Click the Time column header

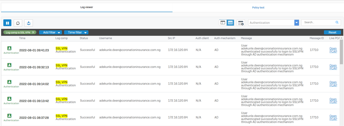(22, 38)
